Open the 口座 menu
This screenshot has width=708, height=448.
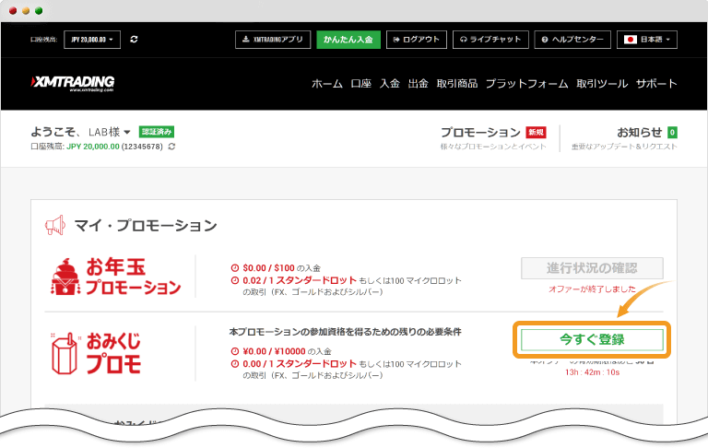pos(361,84)
